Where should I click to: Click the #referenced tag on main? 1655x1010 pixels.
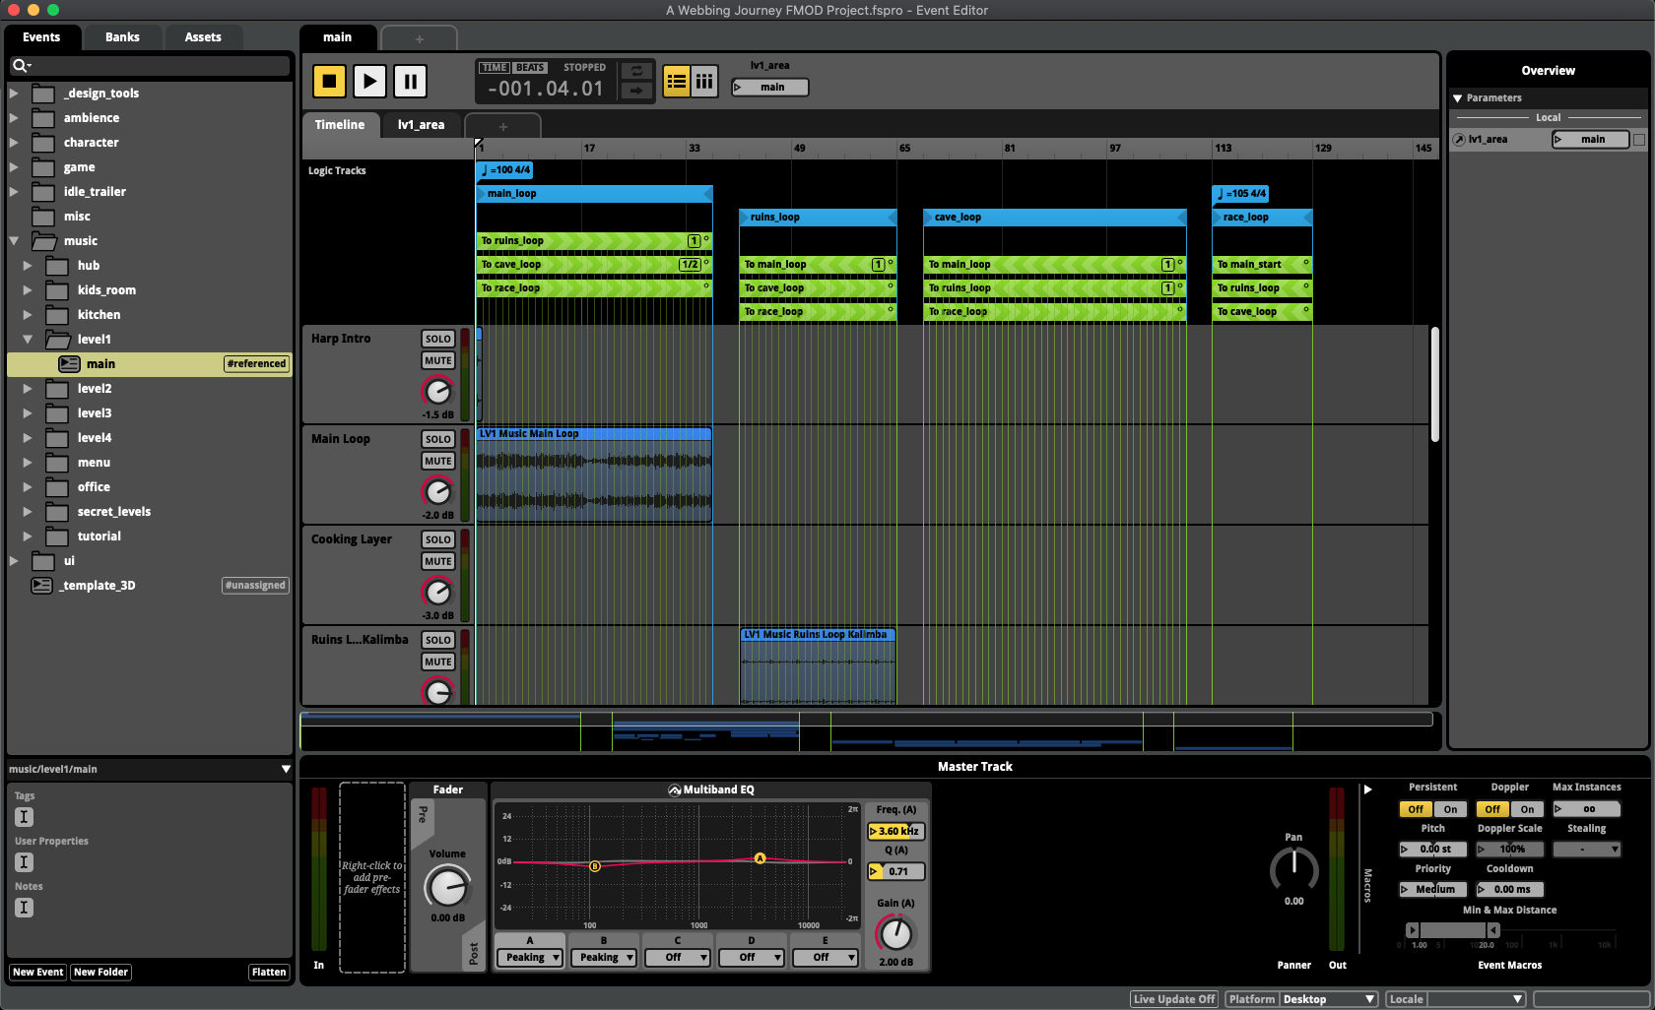256,364
